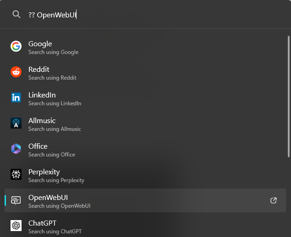Screen dimensions: 291x237
Task: Click Search using Perplexity text
Action: (56, 180)
